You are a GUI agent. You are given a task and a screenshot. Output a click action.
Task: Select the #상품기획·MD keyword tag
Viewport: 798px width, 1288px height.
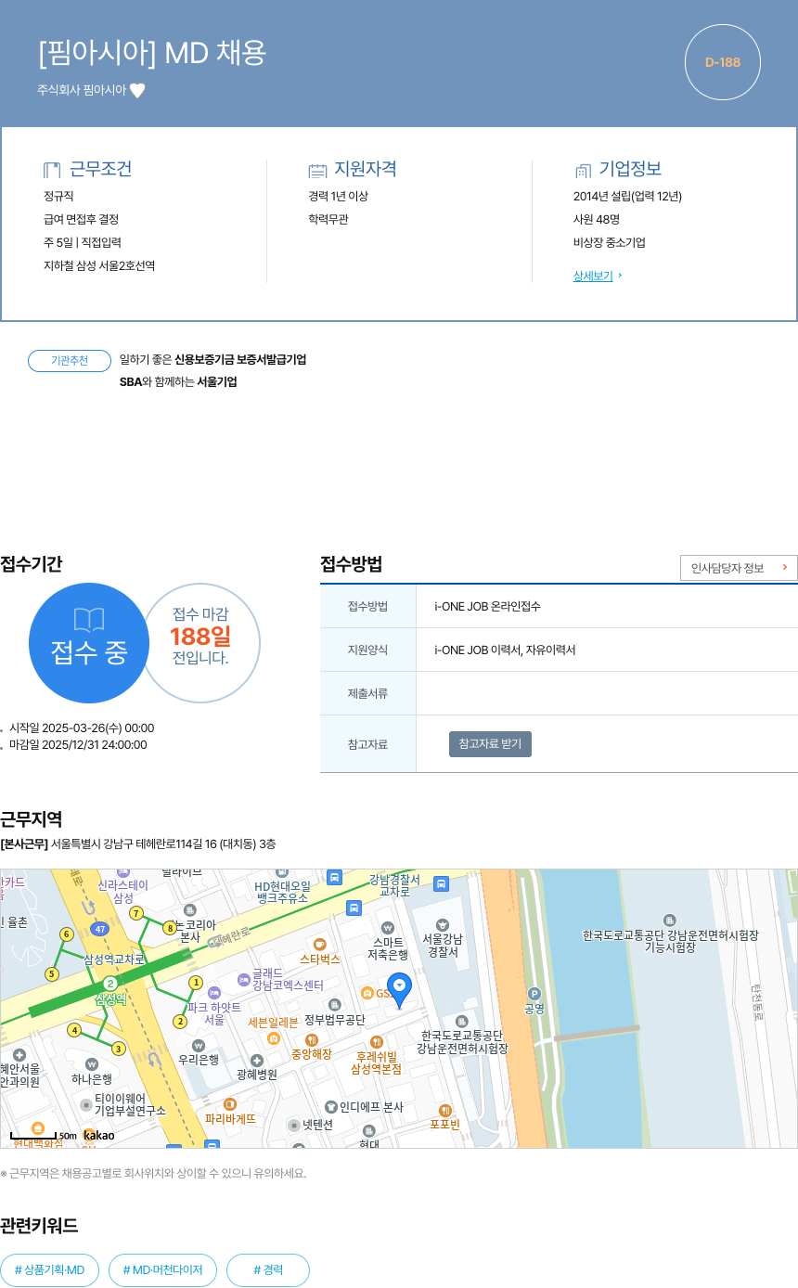(x=50, y=1270)
